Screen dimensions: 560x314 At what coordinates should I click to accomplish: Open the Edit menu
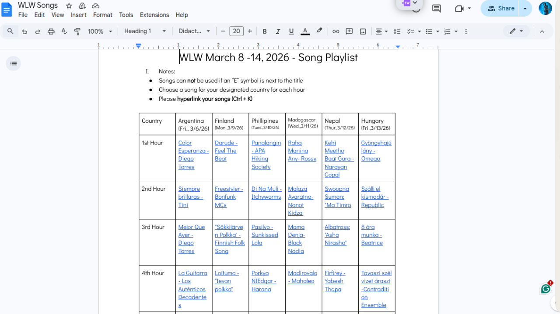pos(39,15)
